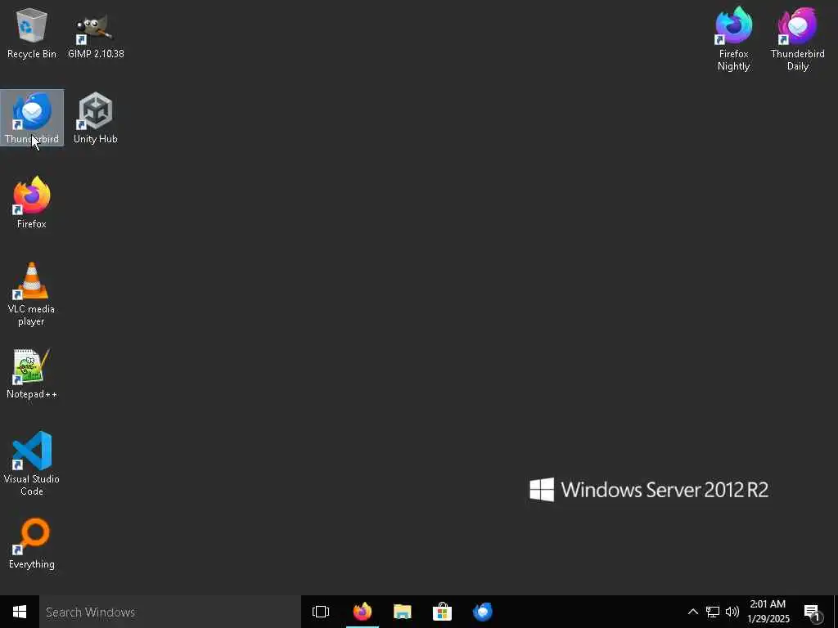Screen dimensions: 838x628
Task: Select the VLC media player shortcut
Action: pos(32,294)
